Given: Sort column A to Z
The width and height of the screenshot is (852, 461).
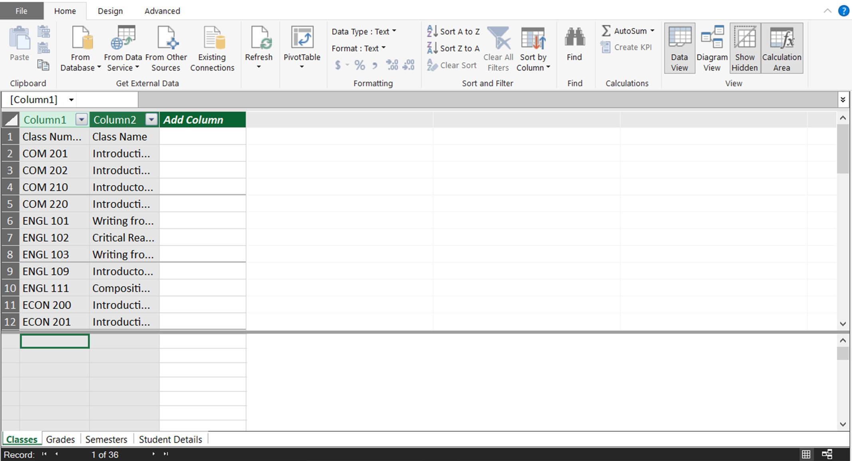Looking at the screenshot, I should click(454, 32).
